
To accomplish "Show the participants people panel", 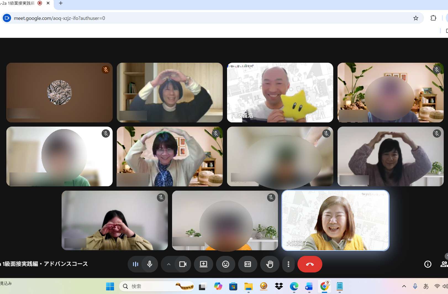I will point(444,264).
